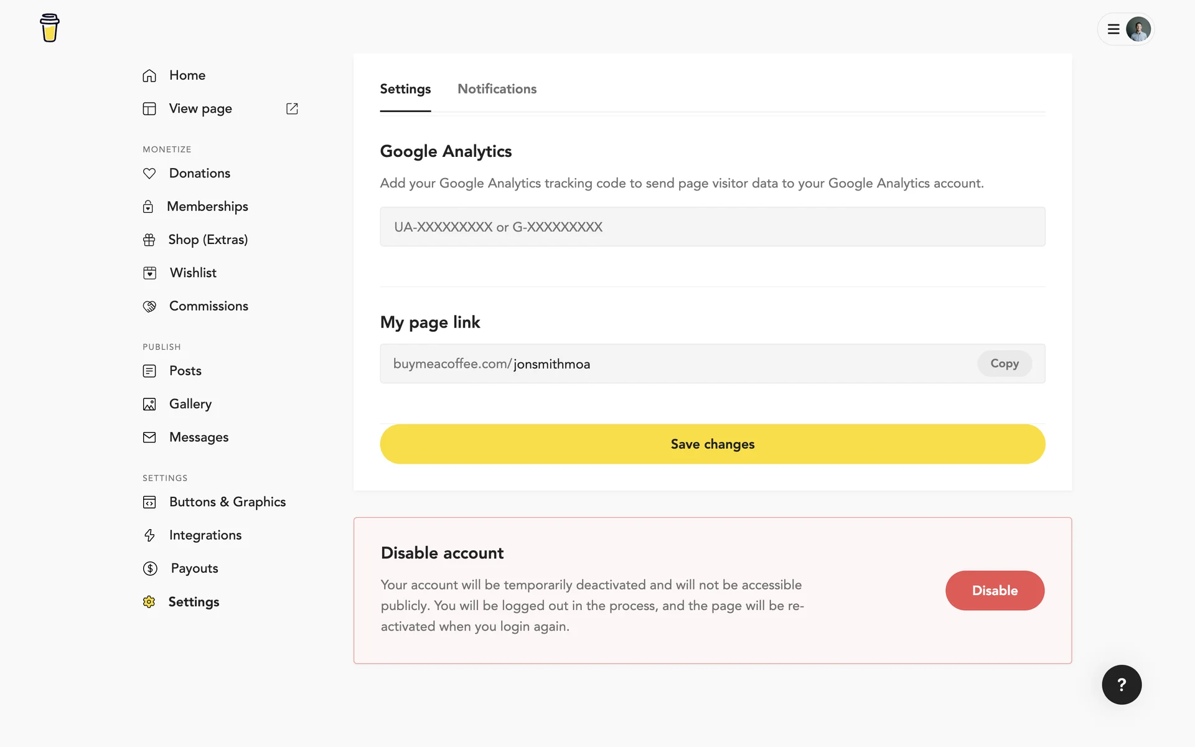This screenshot has height=747, width=1195.
Task: Click the Integrations lightning bolt icon
Action: point(149,535)
